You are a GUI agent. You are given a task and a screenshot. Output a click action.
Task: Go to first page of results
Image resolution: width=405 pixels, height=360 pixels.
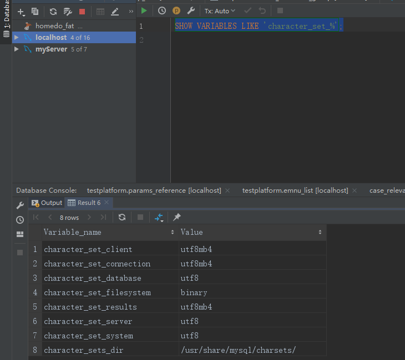pyautogui.click(x=36, y=217)
